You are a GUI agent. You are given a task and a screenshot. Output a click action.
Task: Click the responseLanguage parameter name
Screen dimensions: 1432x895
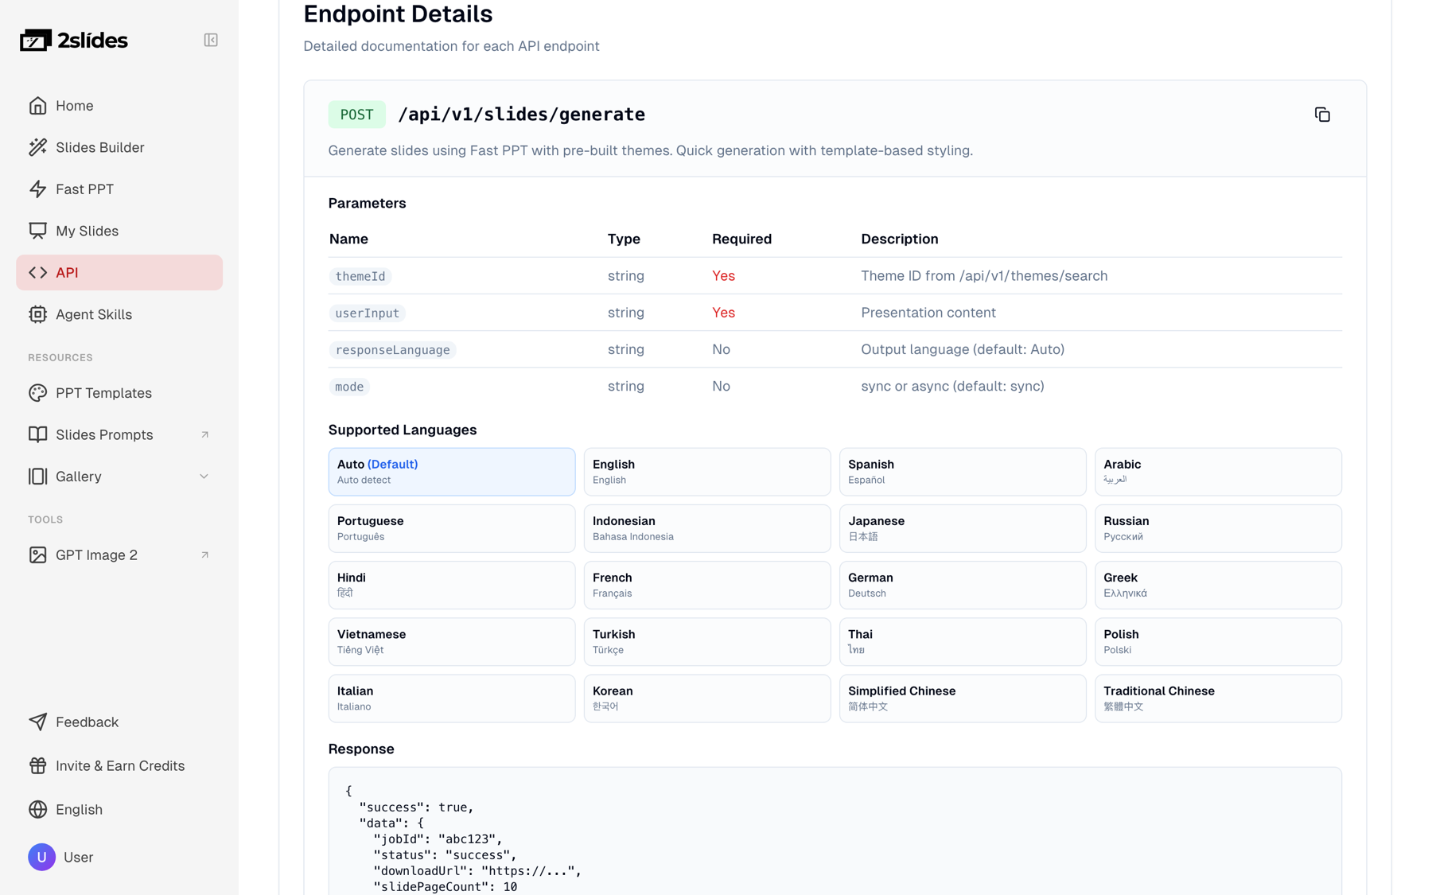392,350
